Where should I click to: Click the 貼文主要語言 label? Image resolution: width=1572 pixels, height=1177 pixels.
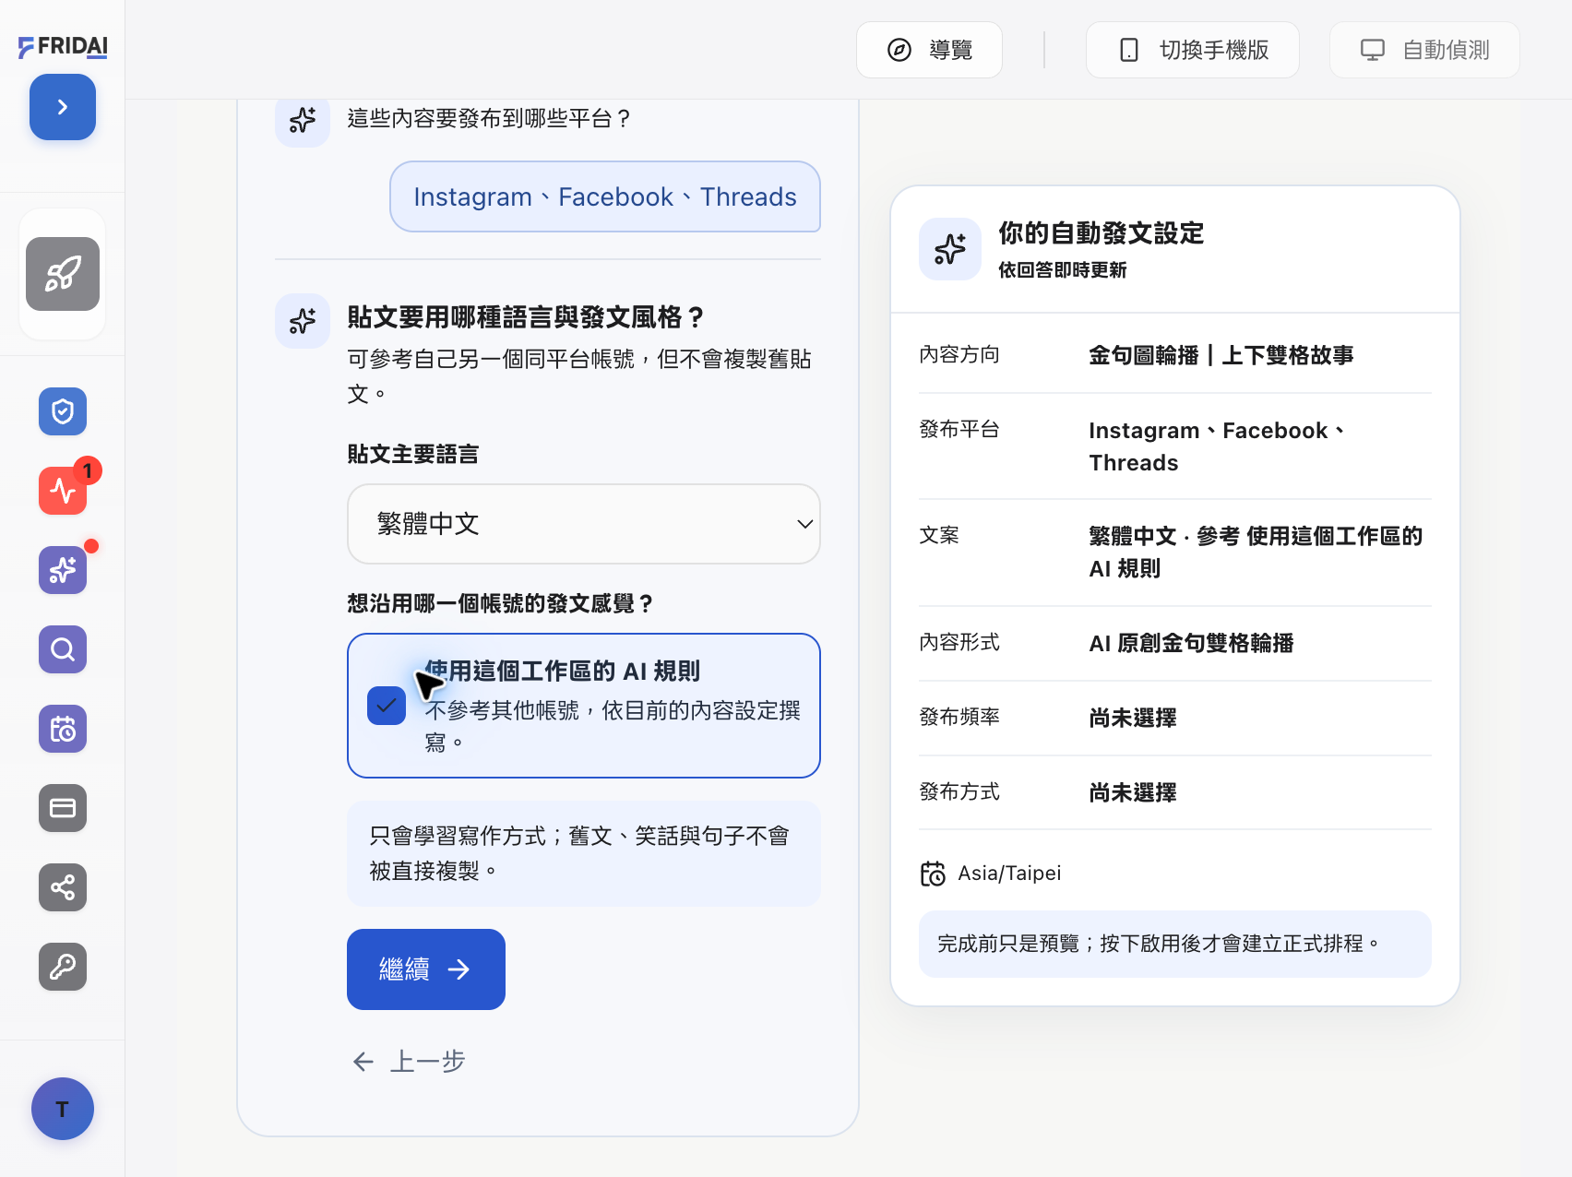coord(413,454)
